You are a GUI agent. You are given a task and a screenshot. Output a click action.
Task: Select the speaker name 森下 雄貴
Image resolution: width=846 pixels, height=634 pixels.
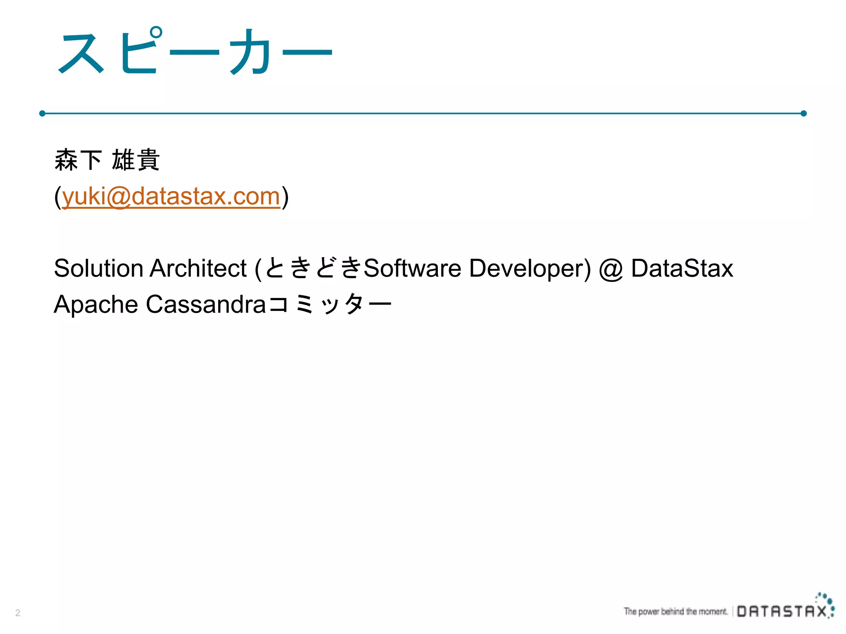tap(107, 160)
